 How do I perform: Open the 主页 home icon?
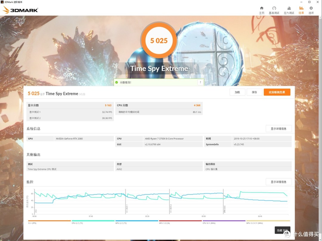262,10
